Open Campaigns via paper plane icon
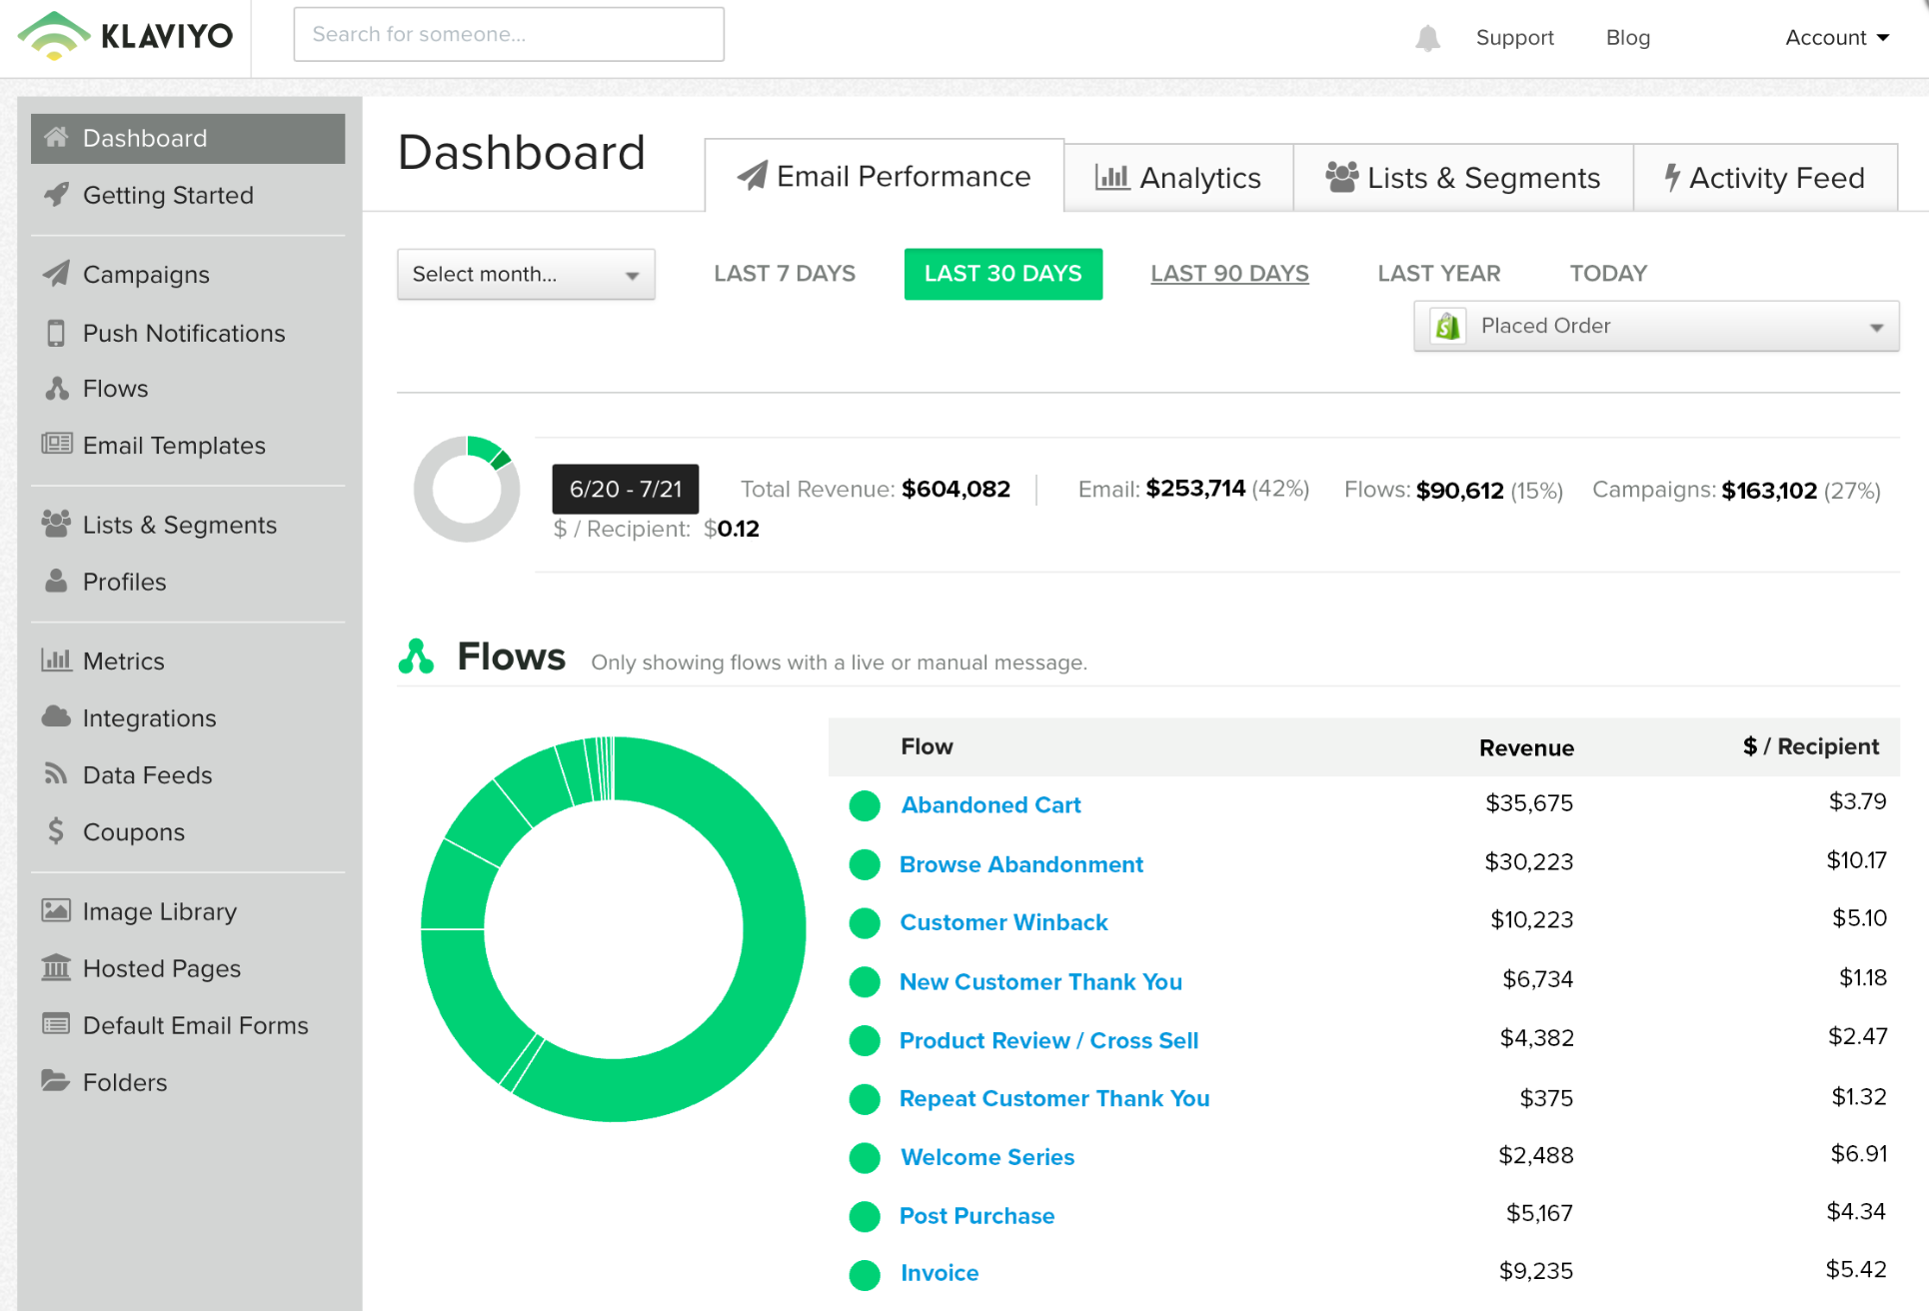Image resolution: width=1929 pixels, height=1311 pixels. point(57,274)
